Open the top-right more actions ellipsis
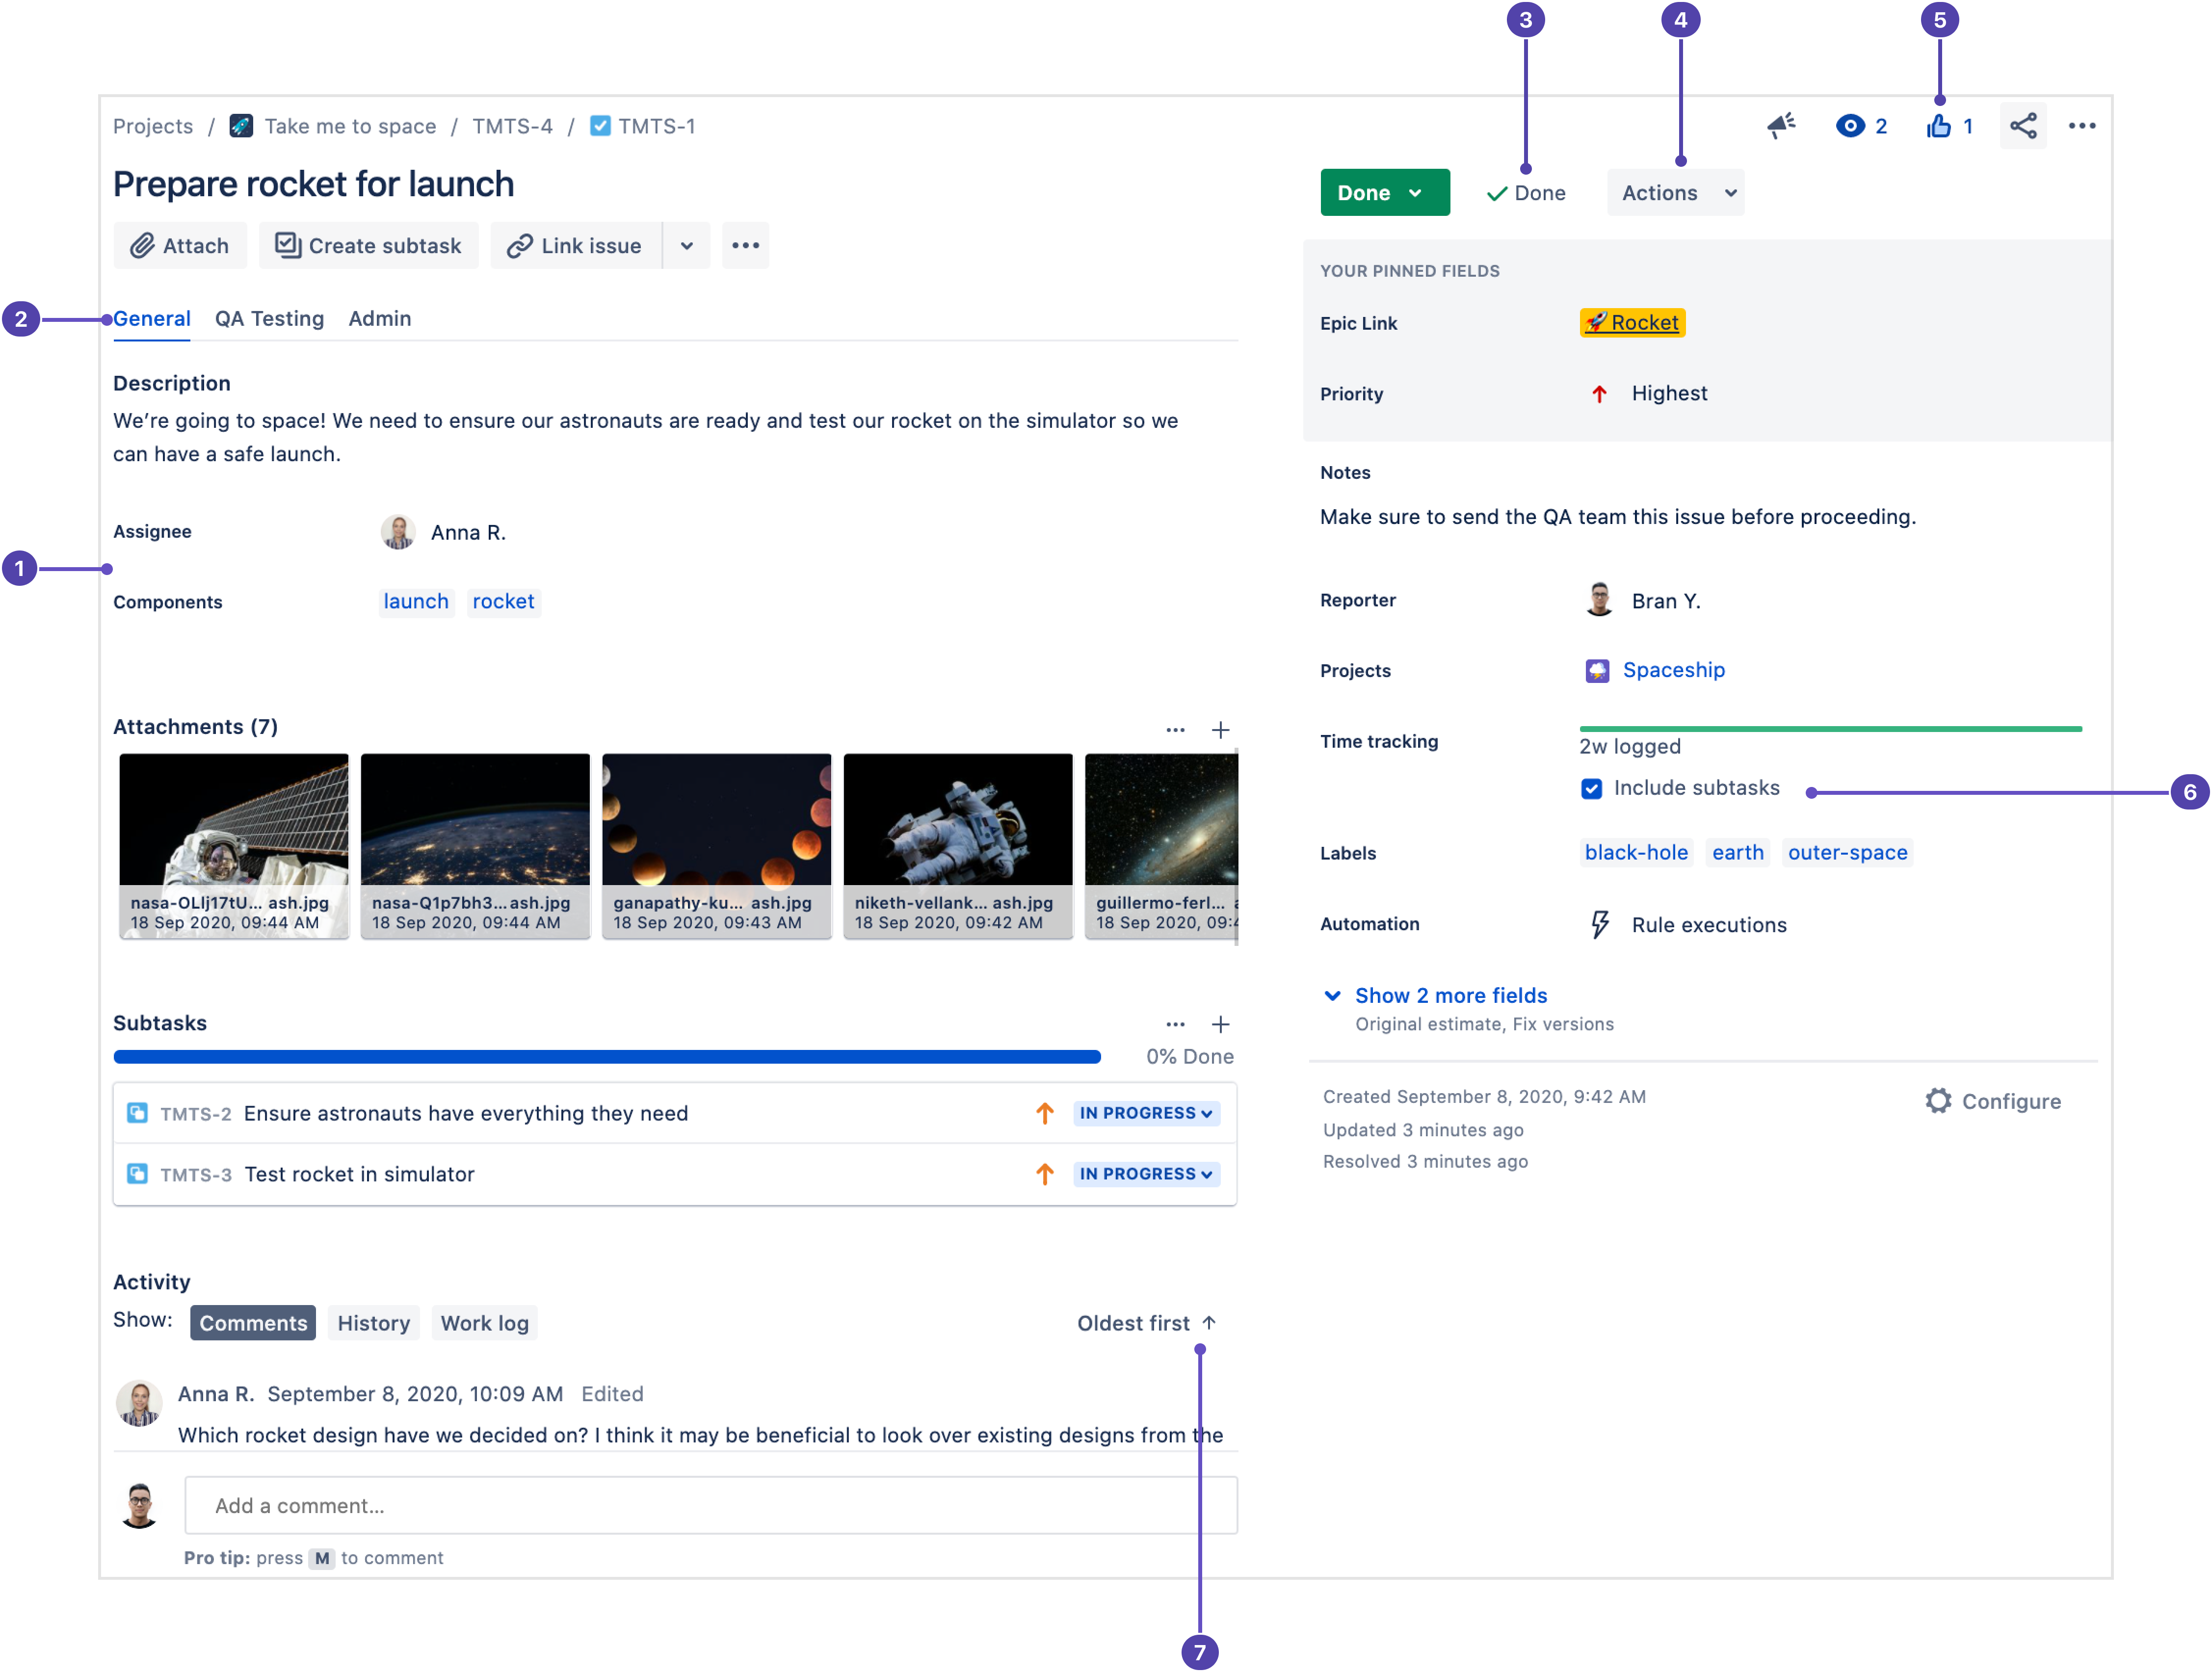 [x=2082, y=126]
